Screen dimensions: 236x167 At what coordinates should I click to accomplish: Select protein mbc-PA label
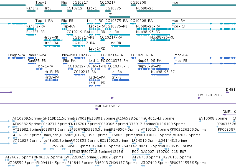click(x=181, y=55)
